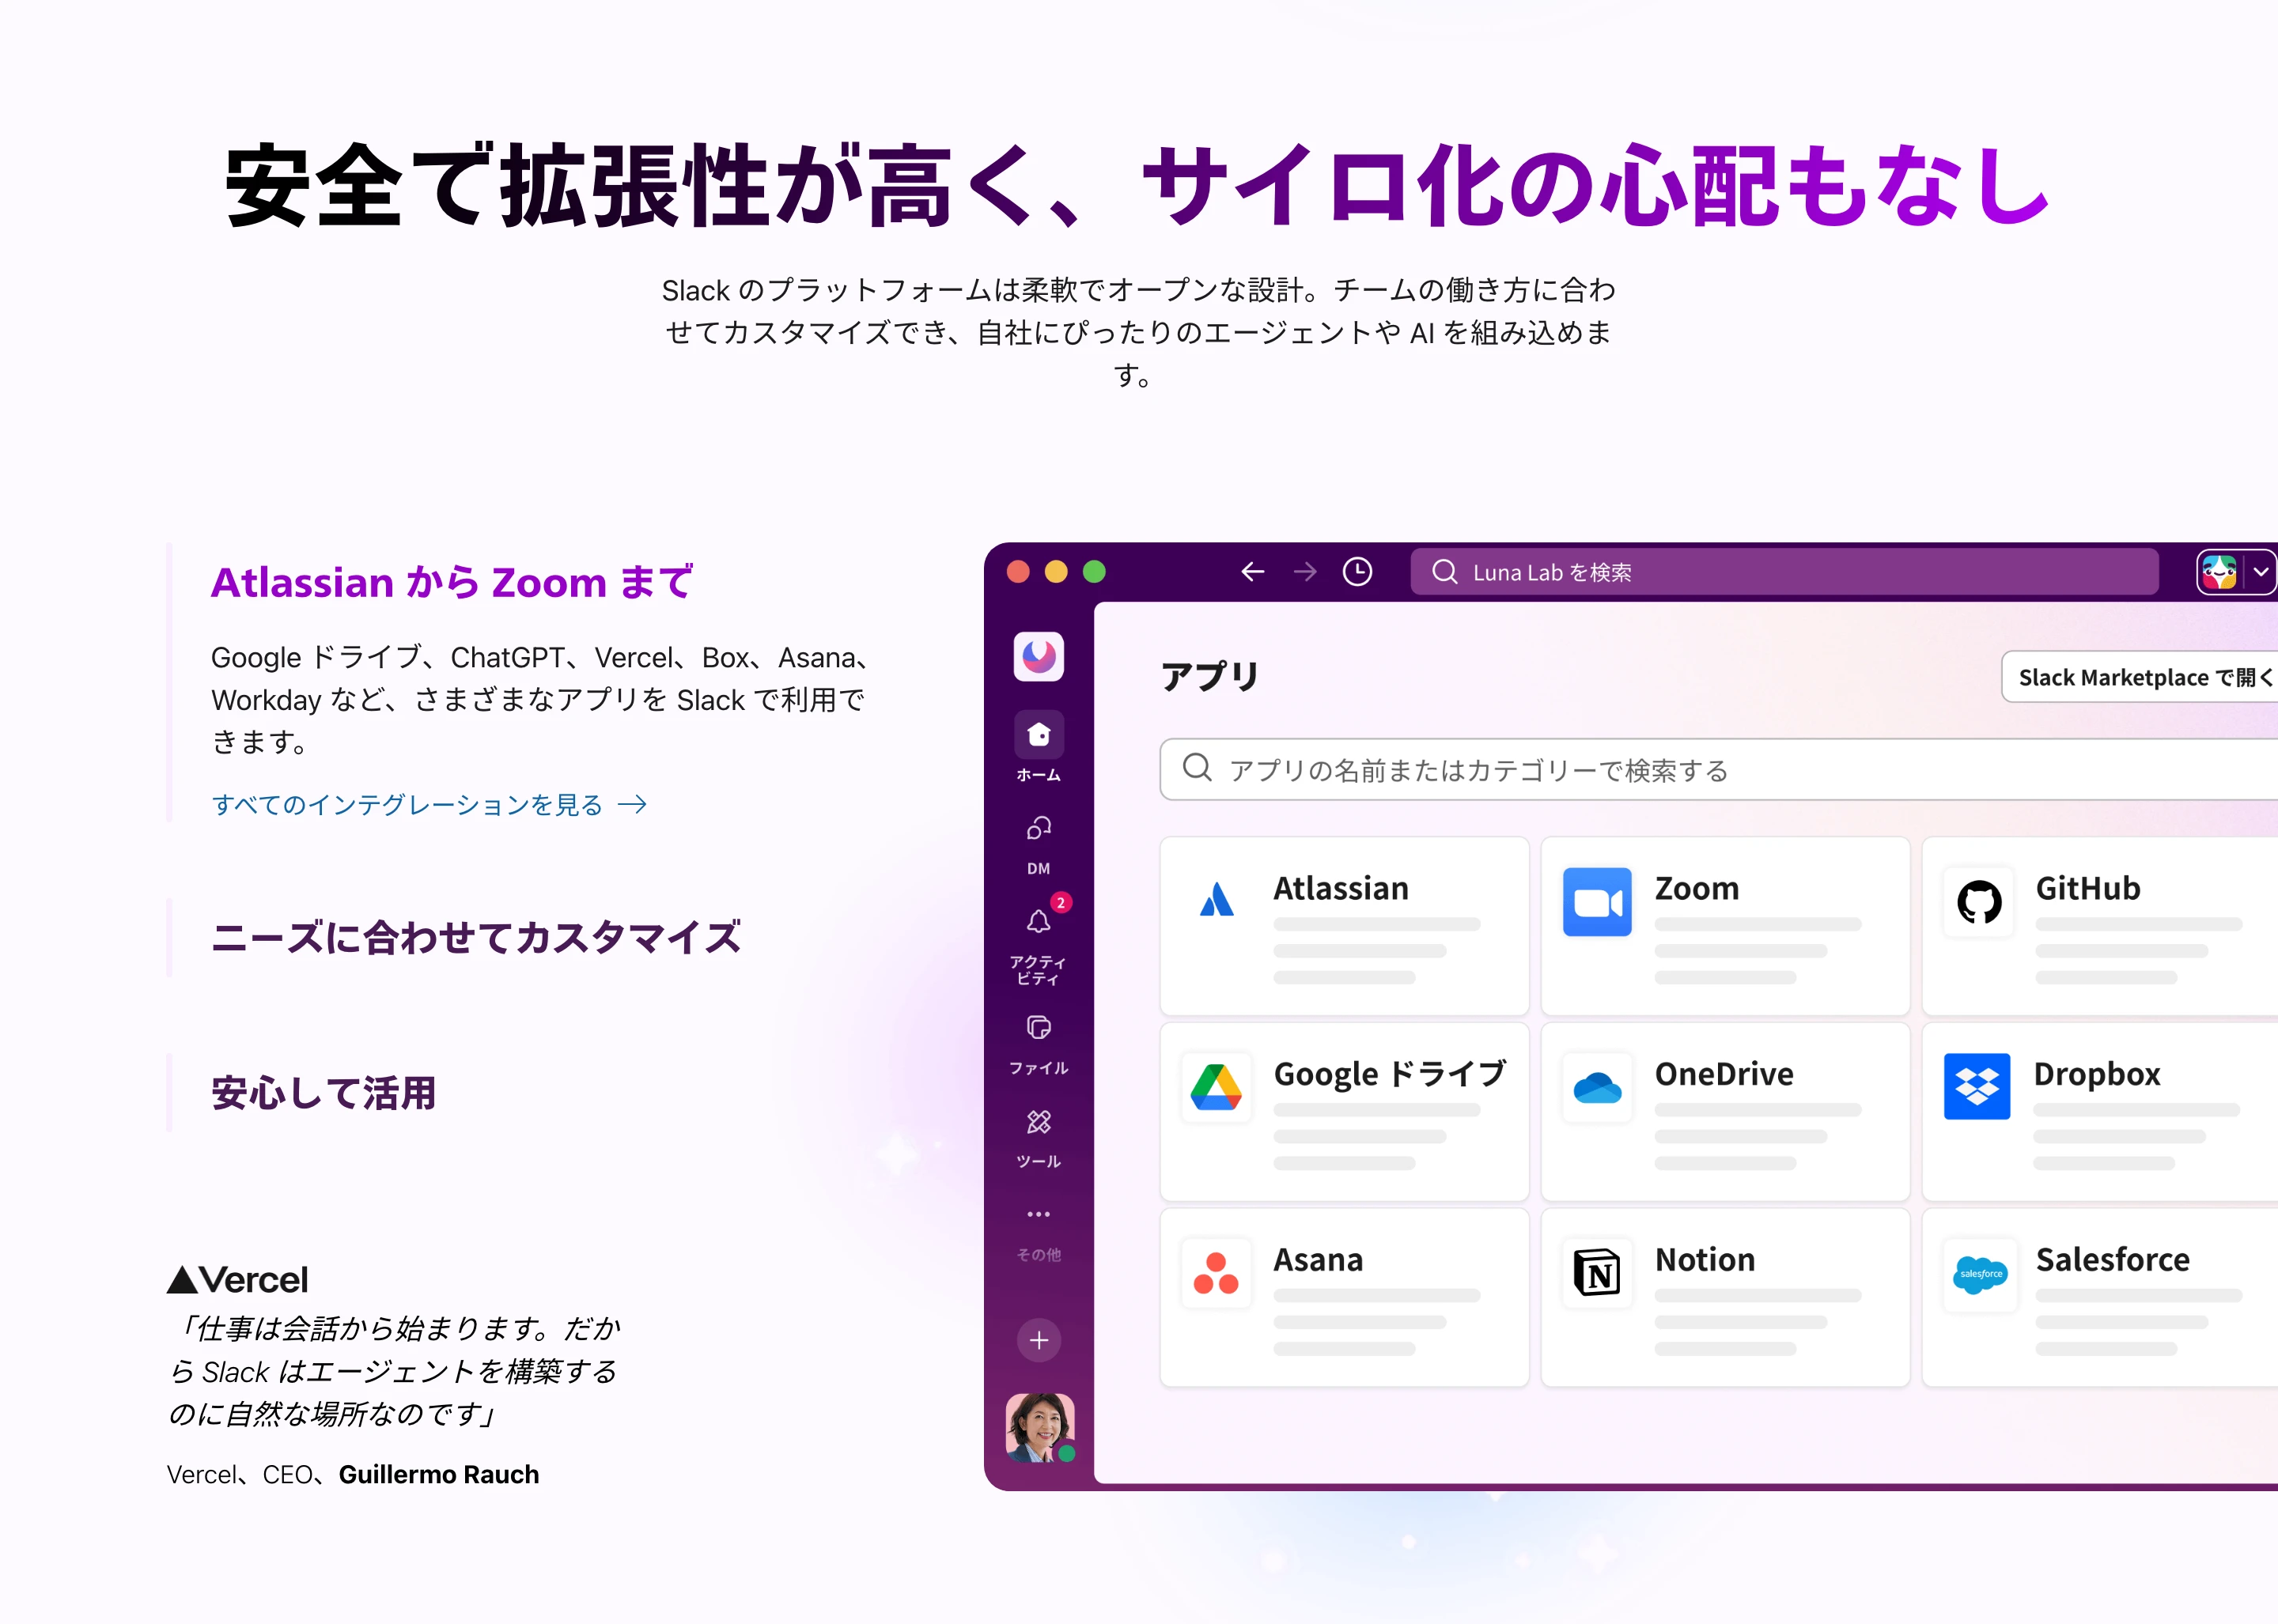This screenshot has width=2278, height=1624.
Task: Expand ニーズに合わせてカスタマイズ section
Action: (x=475, y=937)
